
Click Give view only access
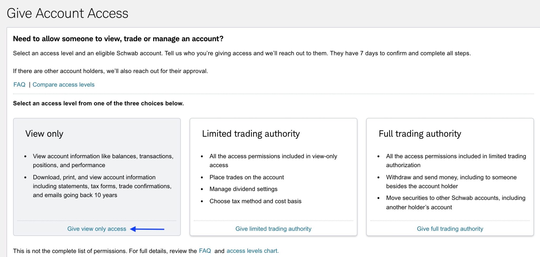[97, 229]
